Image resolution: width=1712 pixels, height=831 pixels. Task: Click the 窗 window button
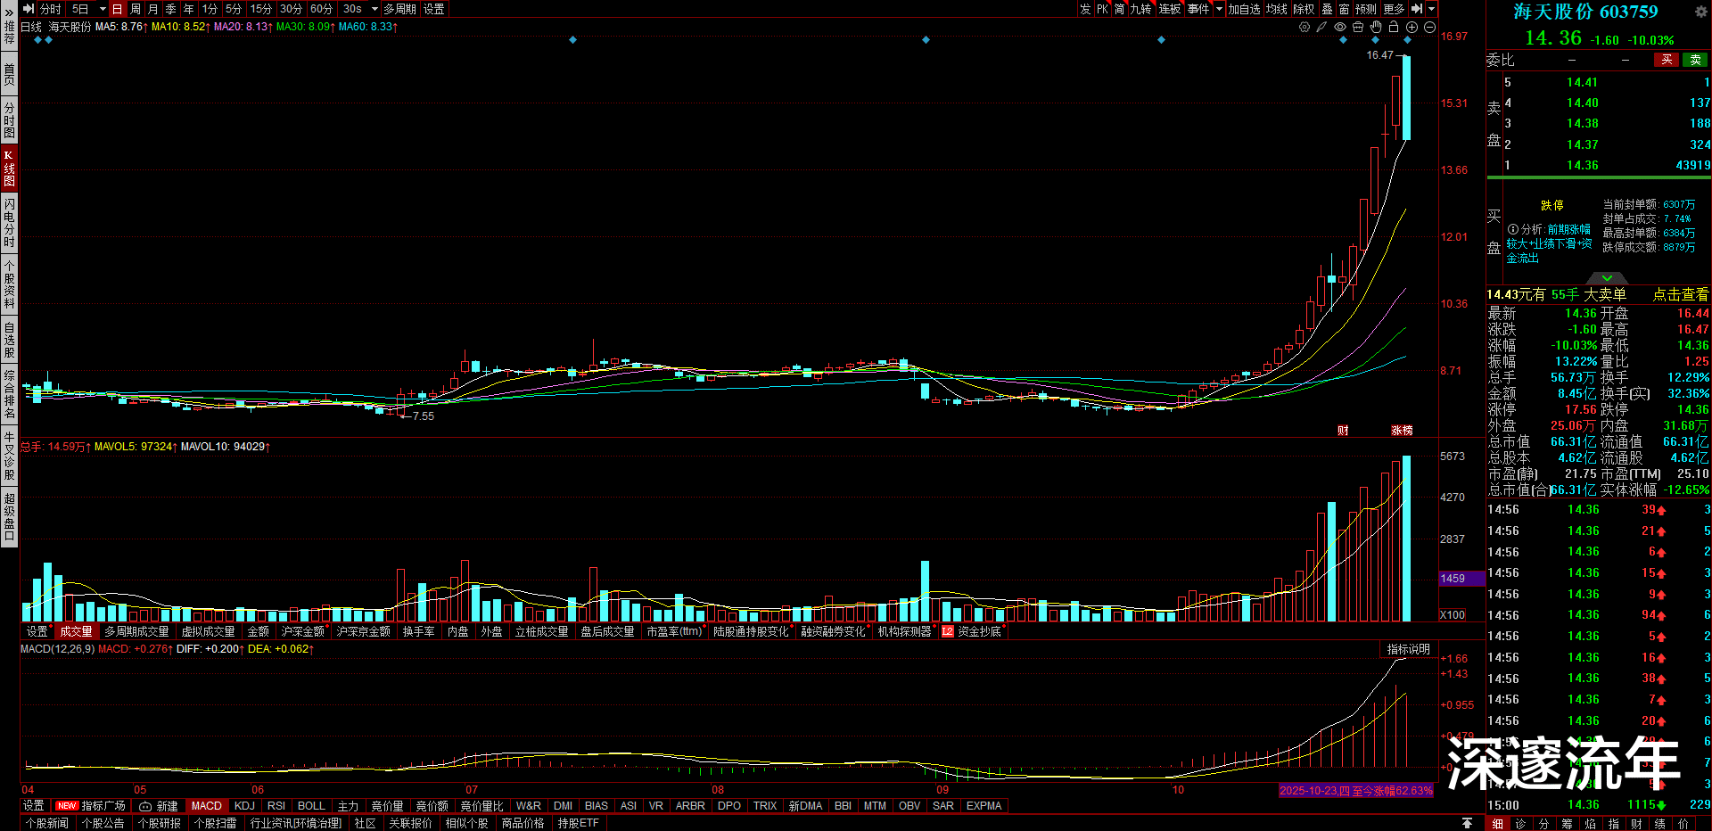point(1344,9)
